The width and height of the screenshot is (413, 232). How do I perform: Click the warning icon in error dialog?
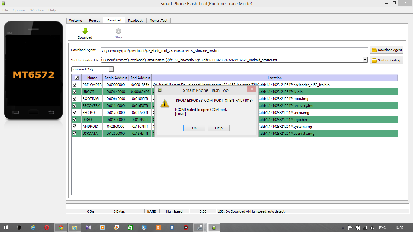coord(165,103)
